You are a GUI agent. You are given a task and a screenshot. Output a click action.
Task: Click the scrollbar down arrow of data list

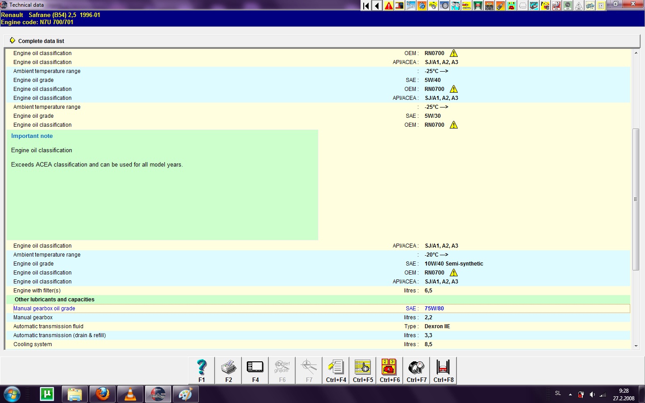(636, 346)
